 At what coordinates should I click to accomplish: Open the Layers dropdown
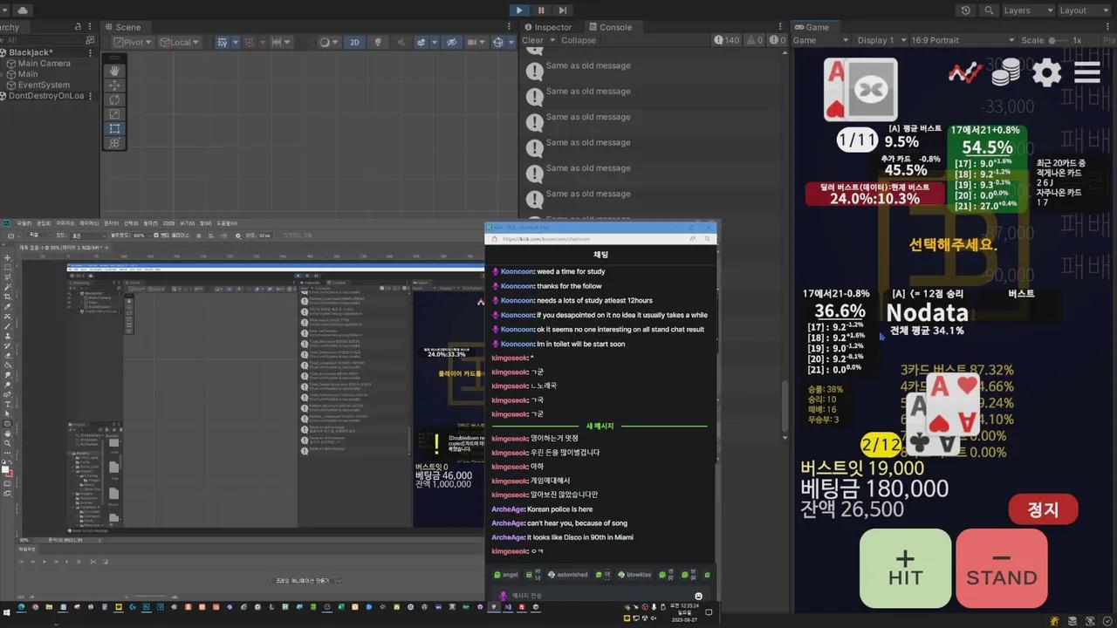[1028, 10]
